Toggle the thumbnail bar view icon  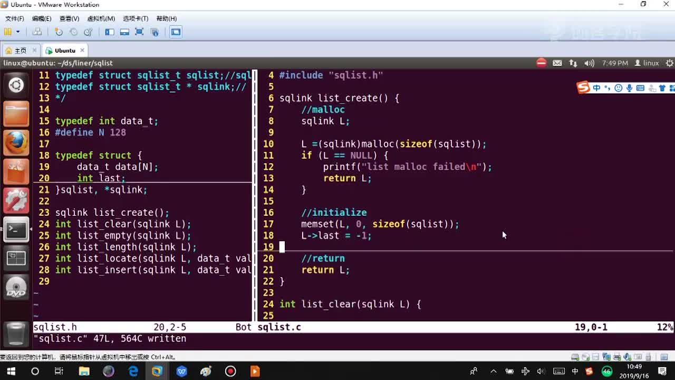(124, 32)
